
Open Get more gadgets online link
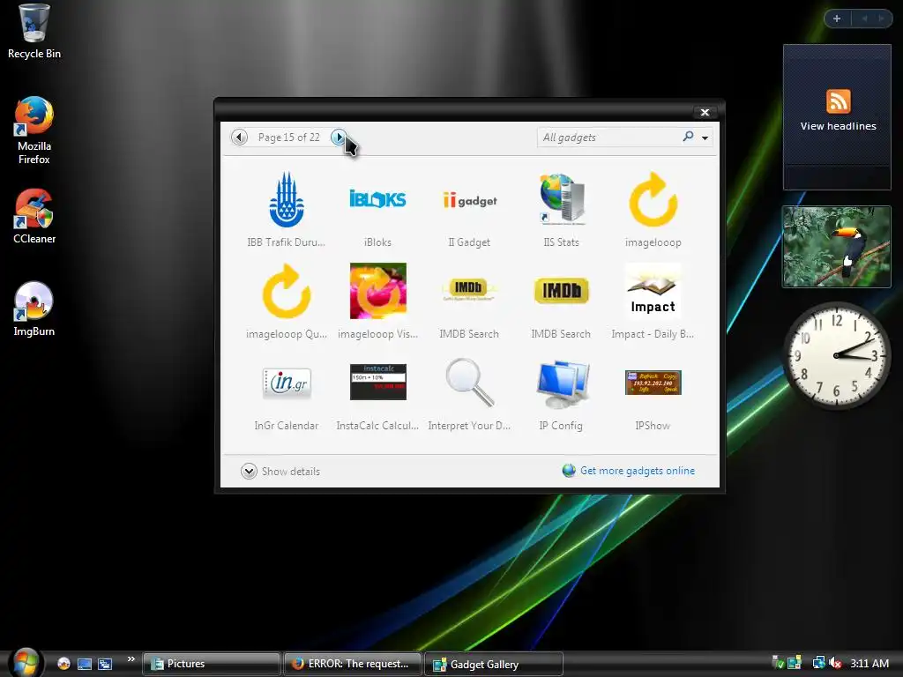tap(637, 471)
